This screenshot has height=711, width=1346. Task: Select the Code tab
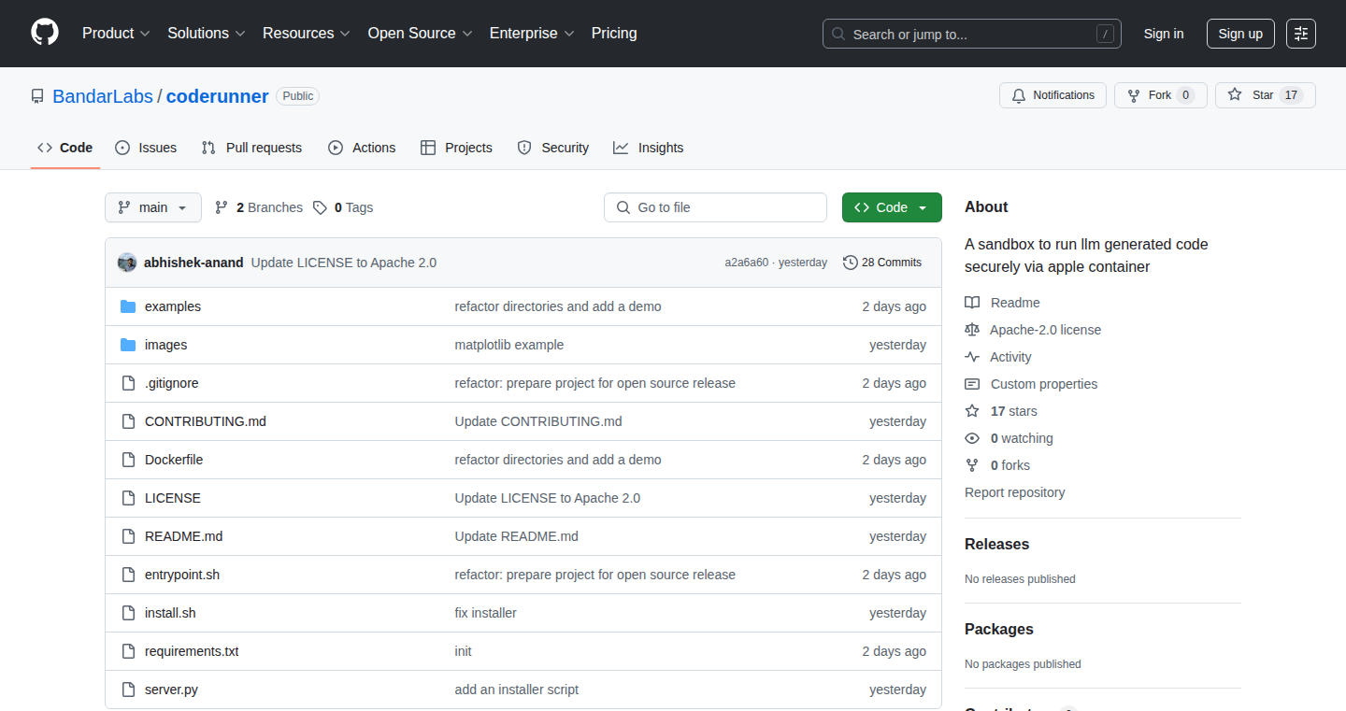point(65,148)
